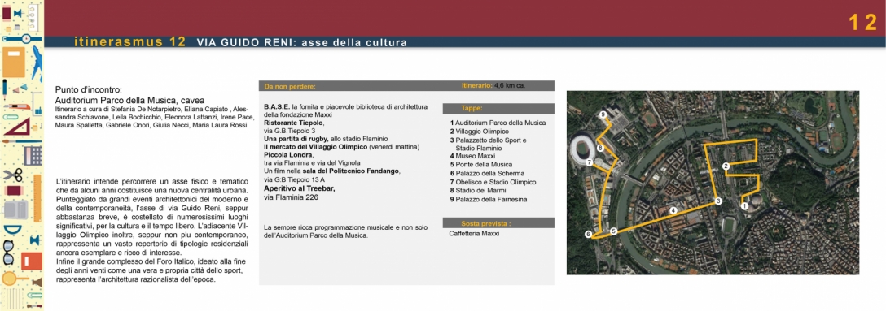Viewport: 886px width, 311px height.
Task: Select map marker 9 at Palazzo della Farnesina
Action: pos(603,115)
